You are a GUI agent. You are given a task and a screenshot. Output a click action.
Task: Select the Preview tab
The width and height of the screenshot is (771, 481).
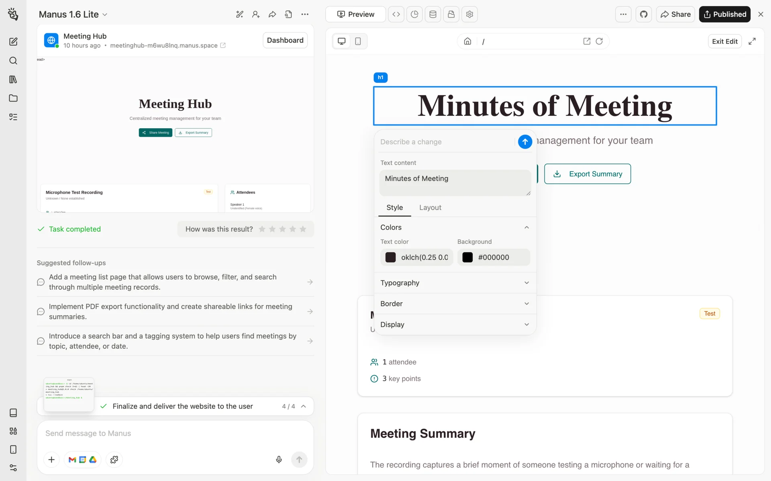355,14
